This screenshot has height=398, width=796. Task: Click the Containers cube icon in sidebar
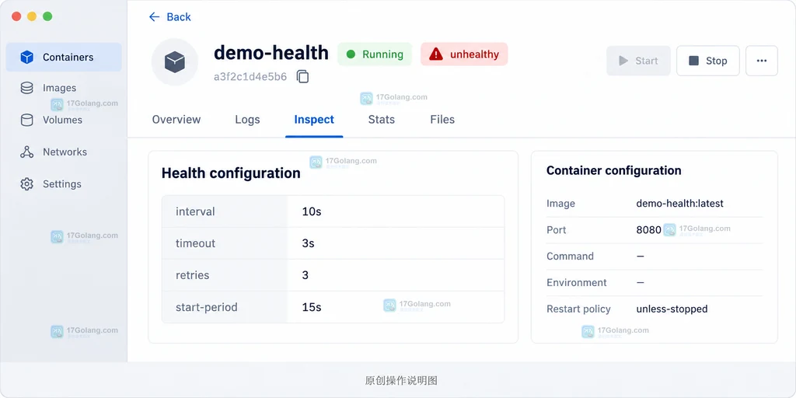27,57
